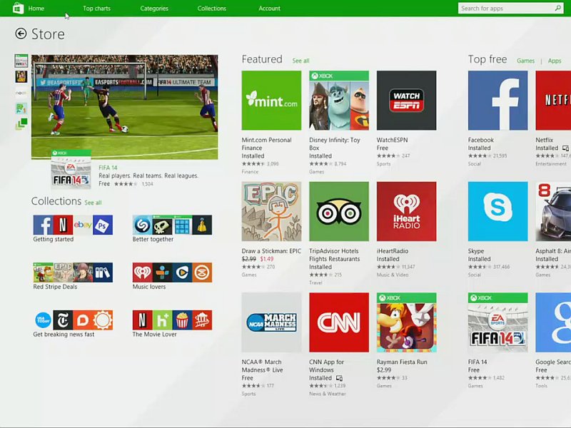Select fourth spotlight thumbnail in side strip

[21, 108]
